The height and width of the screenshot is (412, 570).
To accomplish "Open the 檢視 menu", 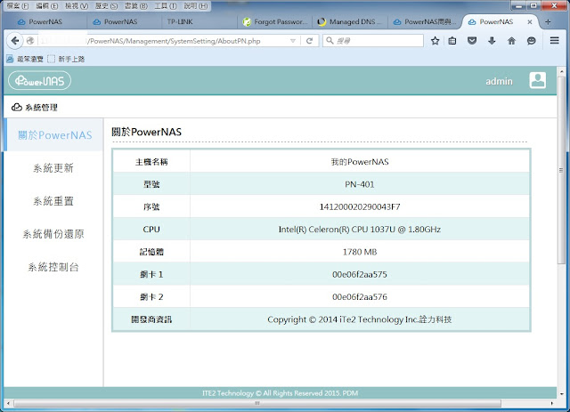I will tap(77, 6).
